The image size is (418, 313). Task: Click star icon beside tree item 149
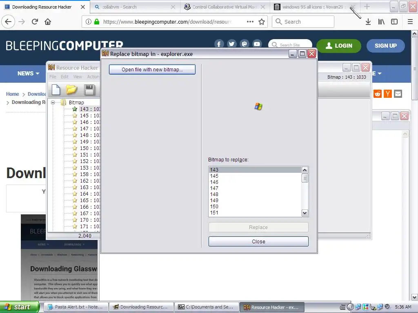(x=75, y=141)
